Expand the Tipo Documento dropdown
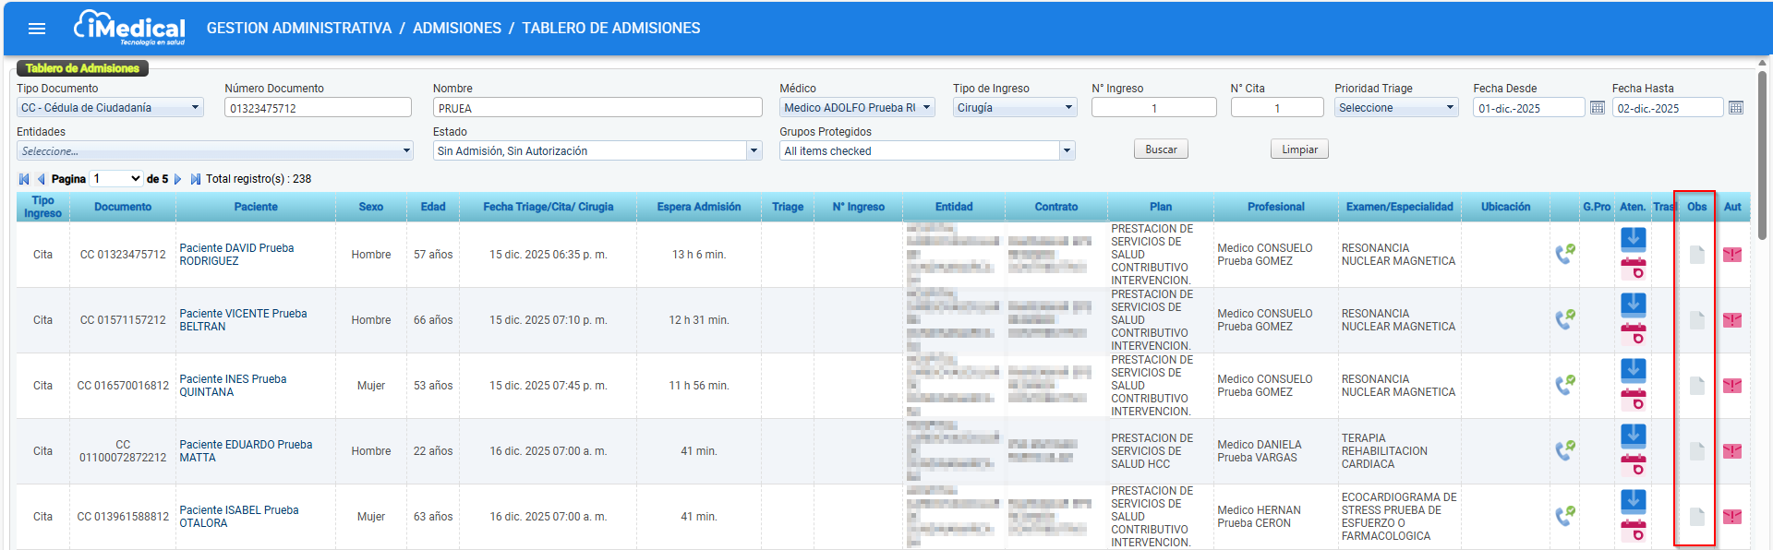This screenshot has width=1773, height=550. 195,108
